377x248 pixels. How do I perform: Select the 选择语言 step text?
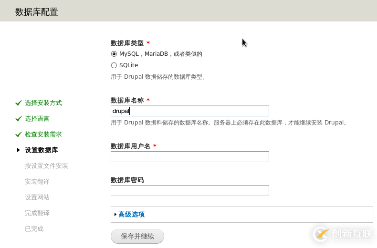(37, 118)
